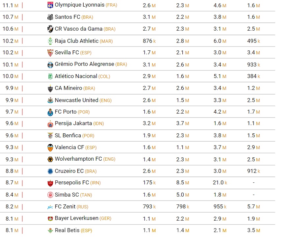The width and height of the screenshot is (288, 242).
Task: Click the Olympique Lyonnais club crest icon
Action: tap(50, 5)
